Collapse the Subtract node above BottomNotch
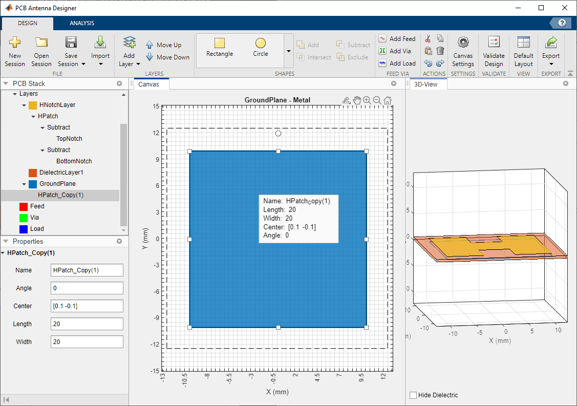The width and height of the screenshot is (577, 406). (x=42, y=150)
